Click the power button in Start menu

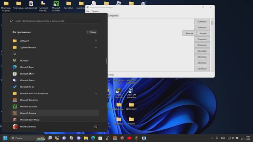point(96,127)
